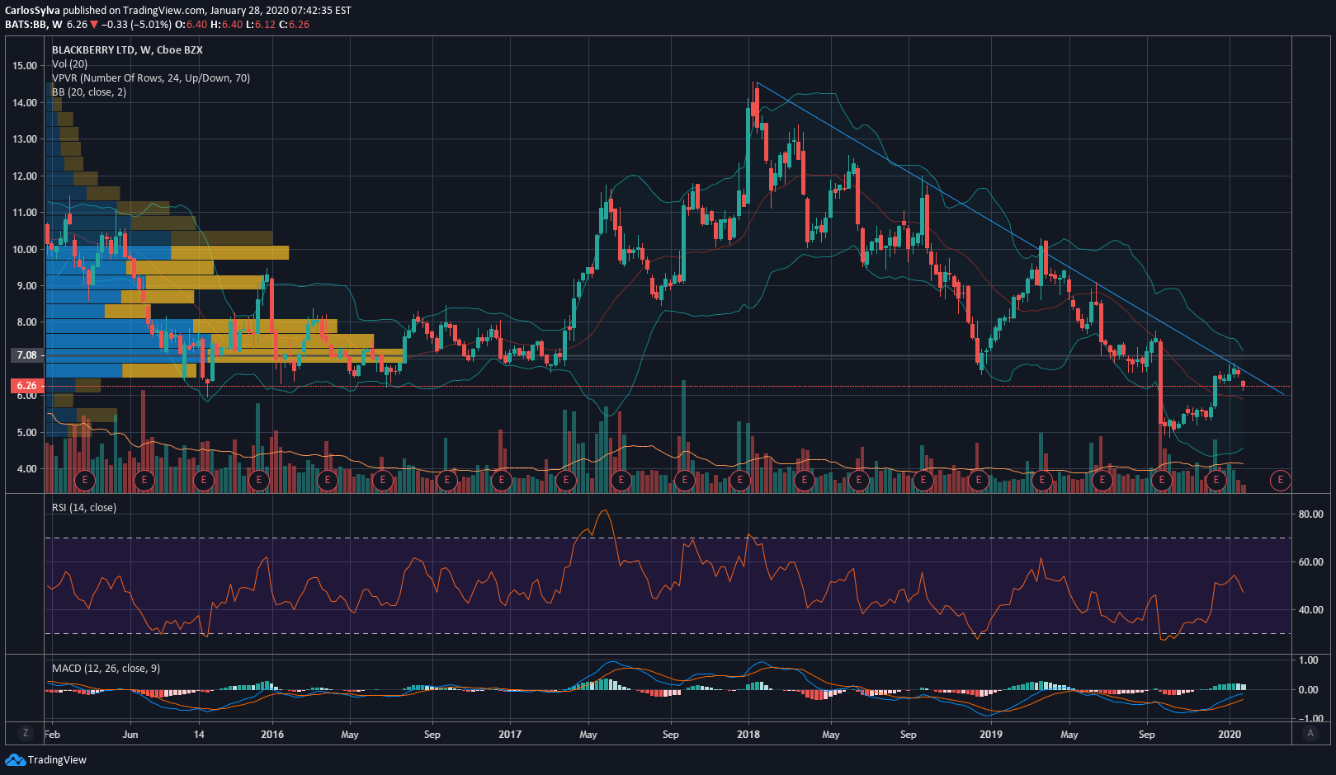Click the 2019 label on time axis

pyautogui.click(x=990, y=734)
